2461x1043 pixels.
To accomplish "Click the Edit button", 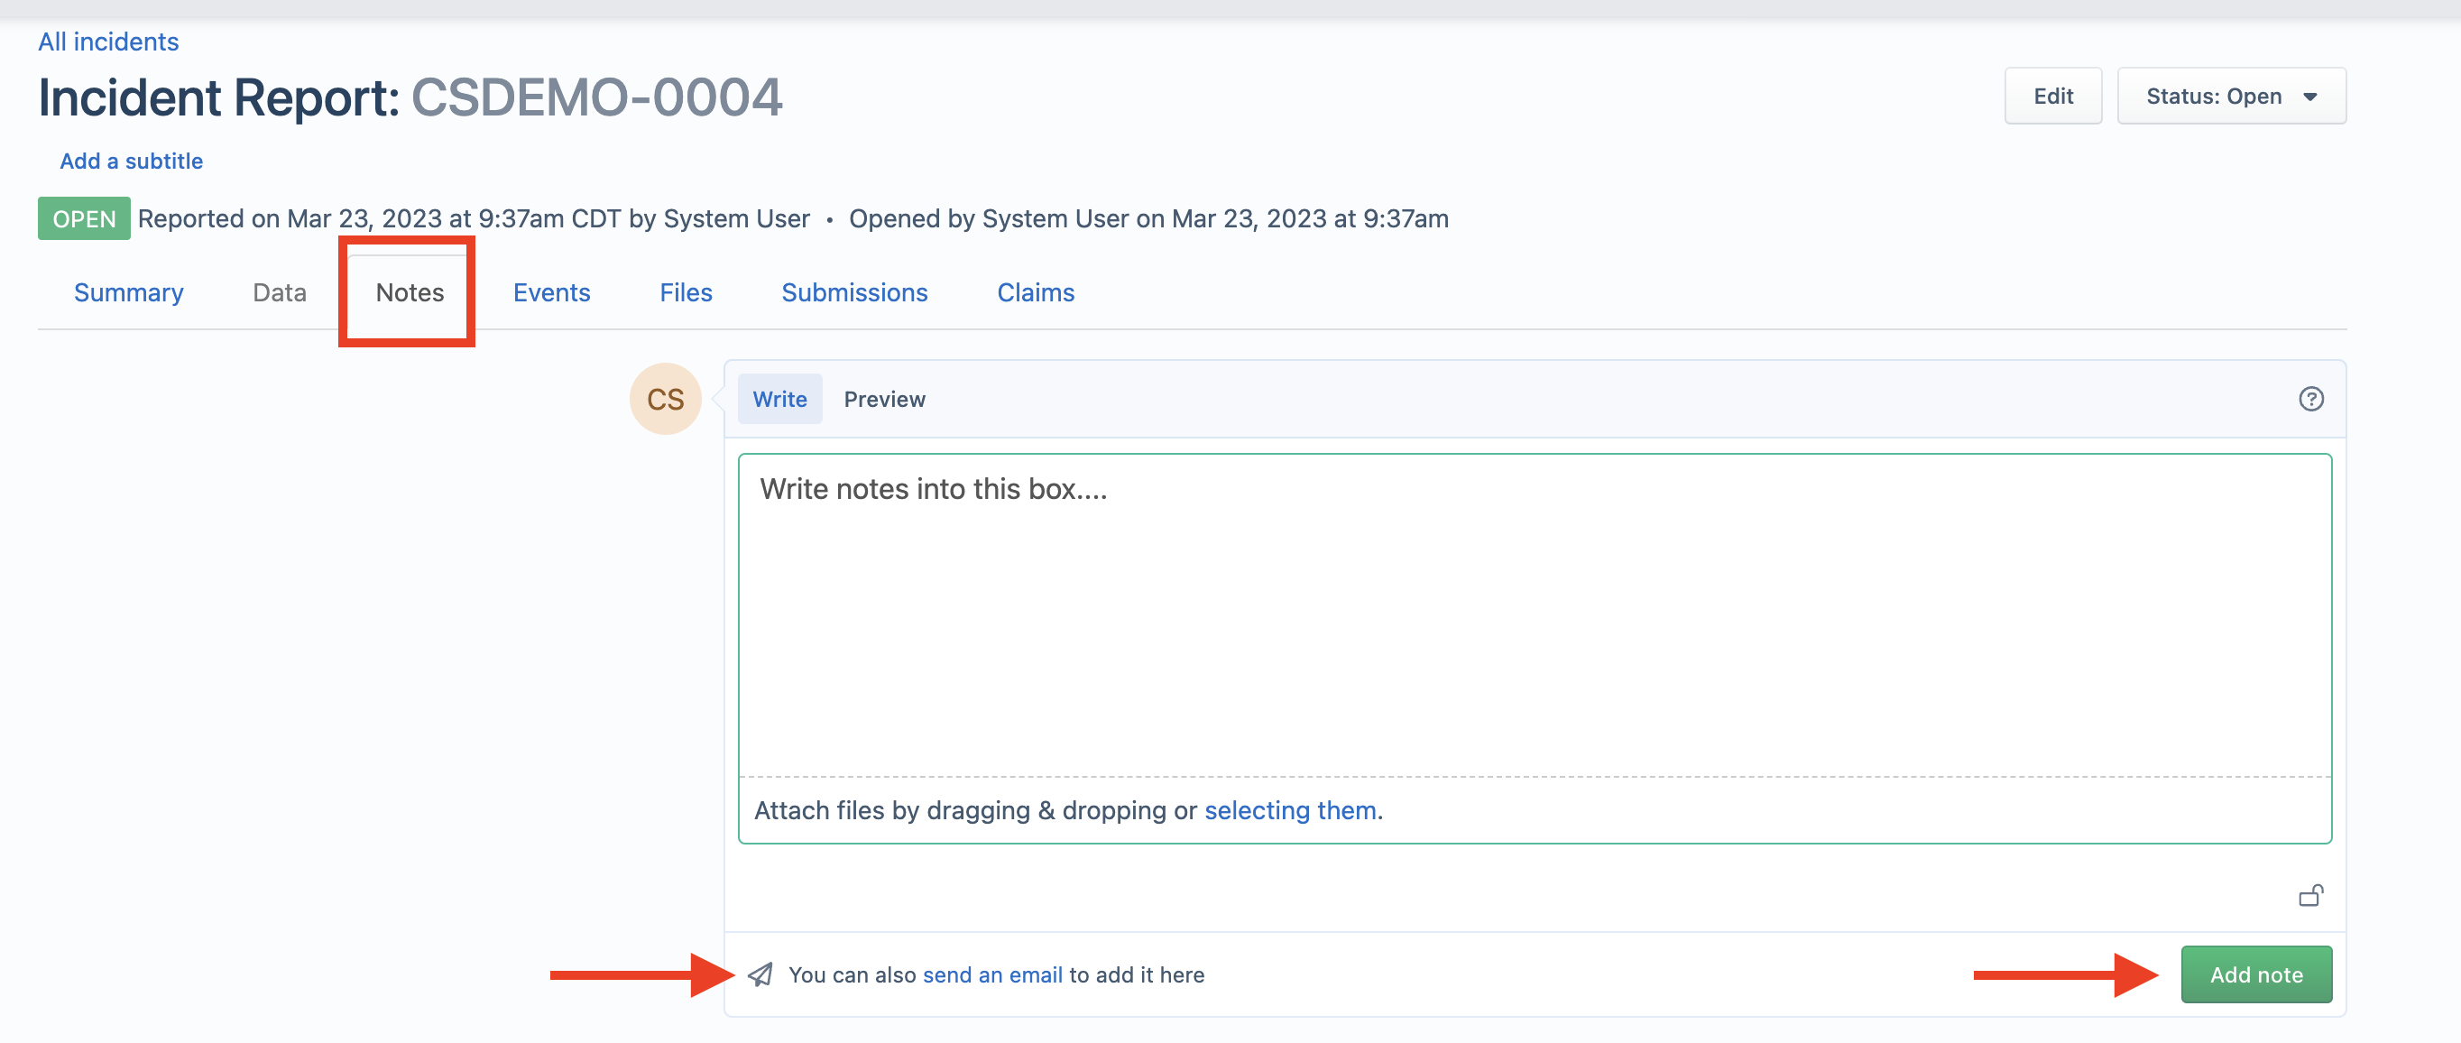I will [2052, 96].
